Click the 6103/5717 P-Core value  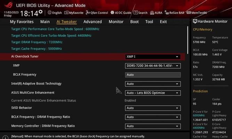click(x=219, y=120)
